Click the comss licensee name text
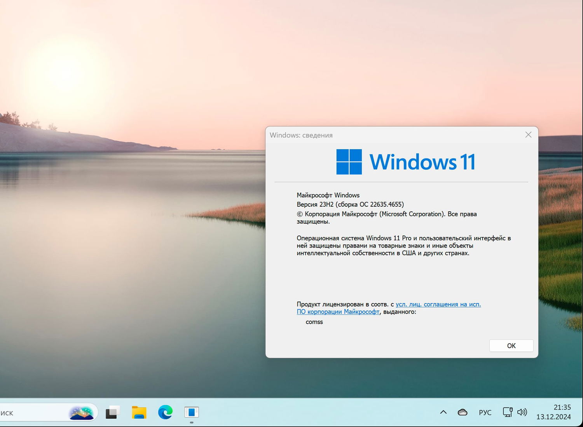 coord(314,322)
